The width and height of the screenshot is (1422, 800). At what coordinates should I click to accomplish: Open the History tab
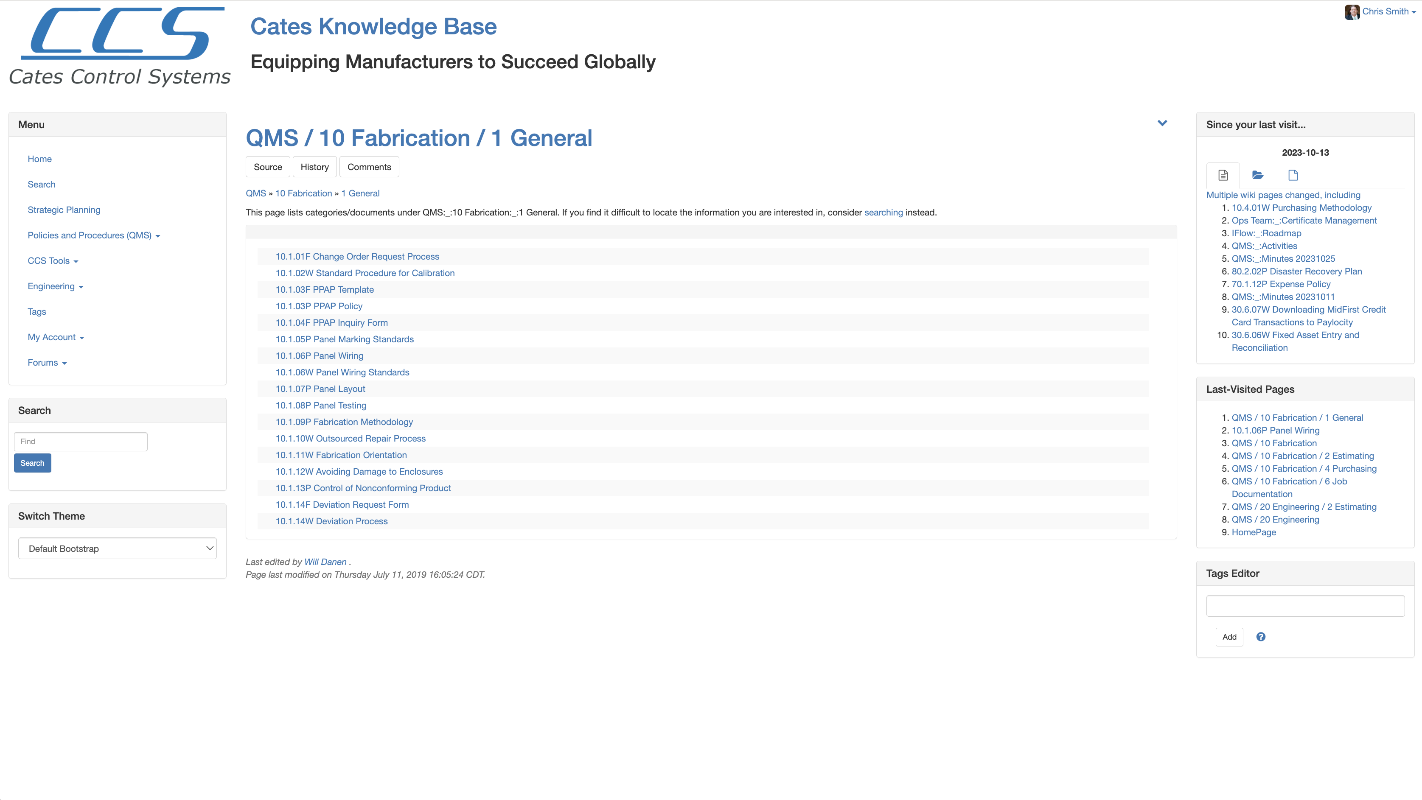[x=314, y=167]
